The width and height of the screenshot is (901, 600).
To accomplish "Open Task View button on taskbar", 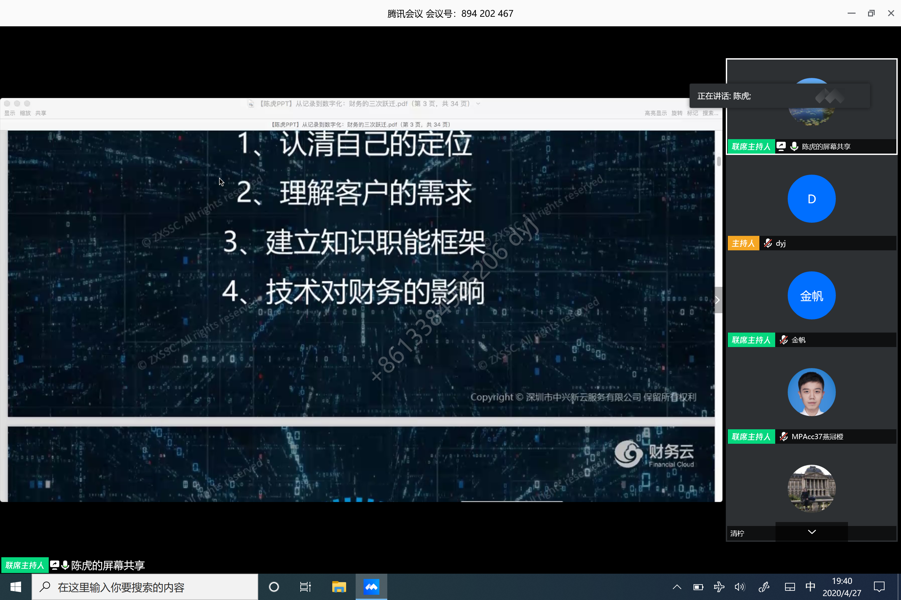I will (x=305, y=587).
